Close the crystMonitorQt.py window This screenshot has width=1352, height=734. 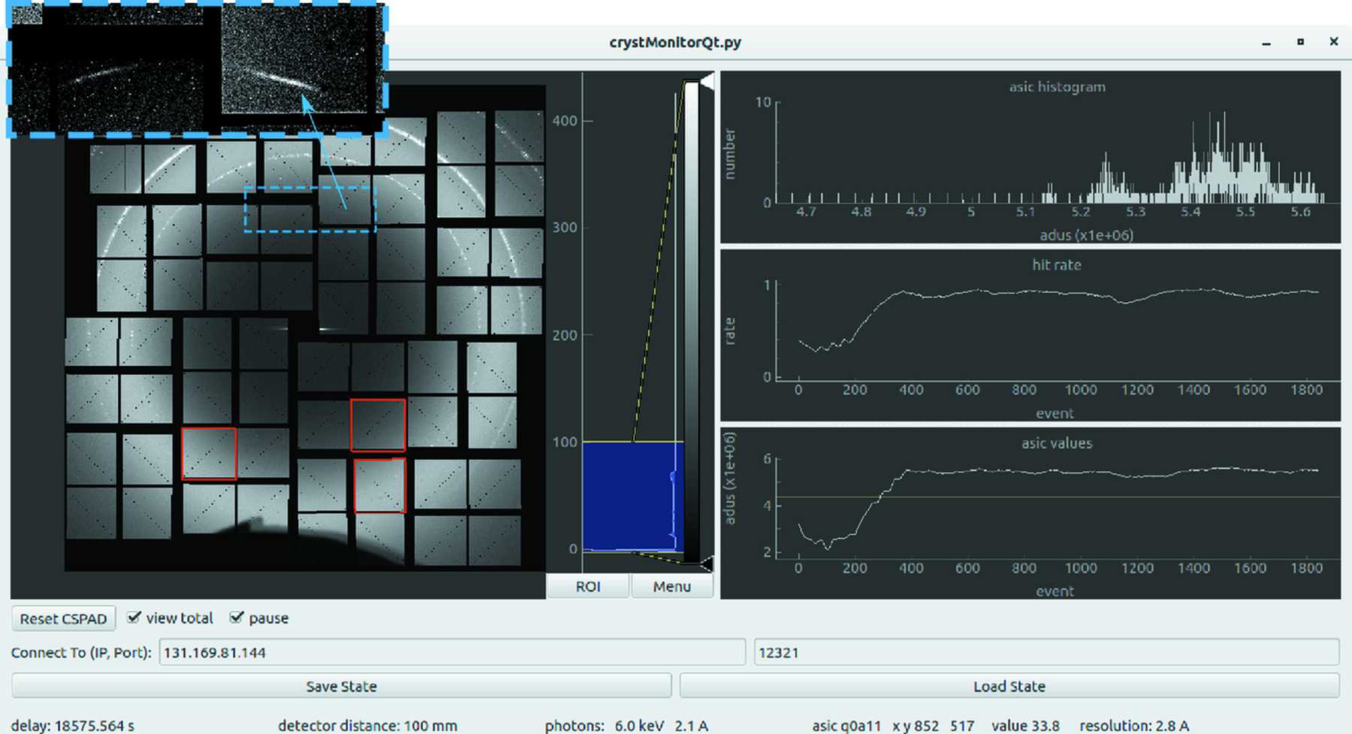tap(1334, 42)
